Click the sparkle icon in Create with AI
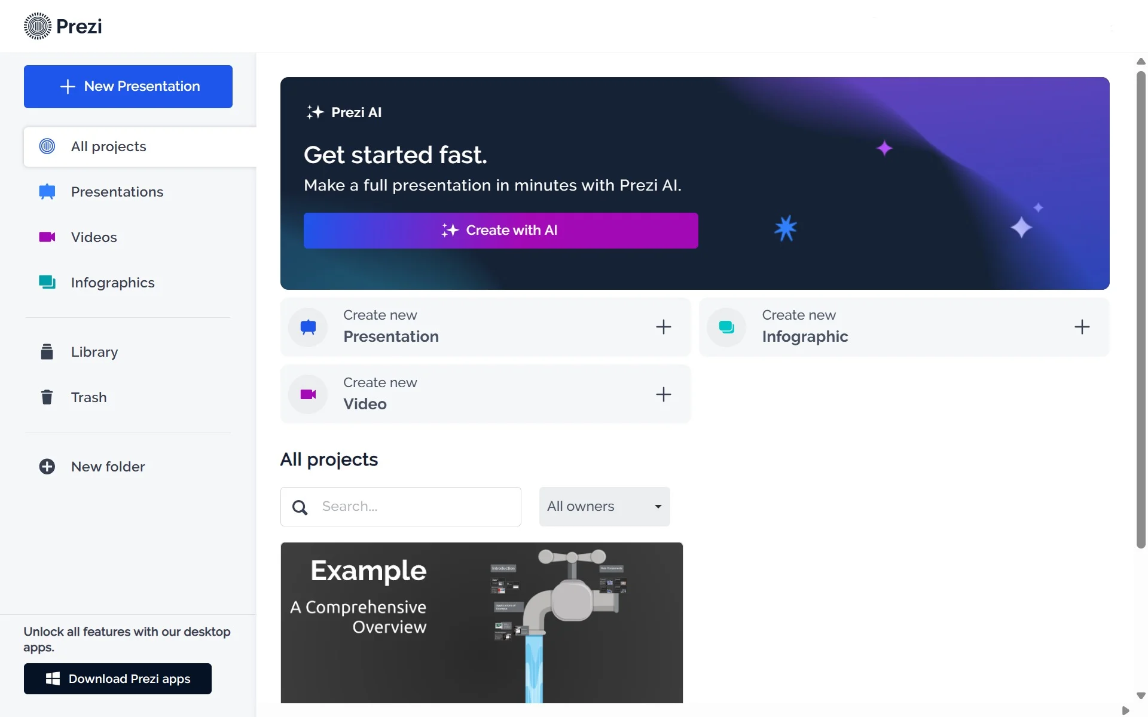 [x=450, y=231]
